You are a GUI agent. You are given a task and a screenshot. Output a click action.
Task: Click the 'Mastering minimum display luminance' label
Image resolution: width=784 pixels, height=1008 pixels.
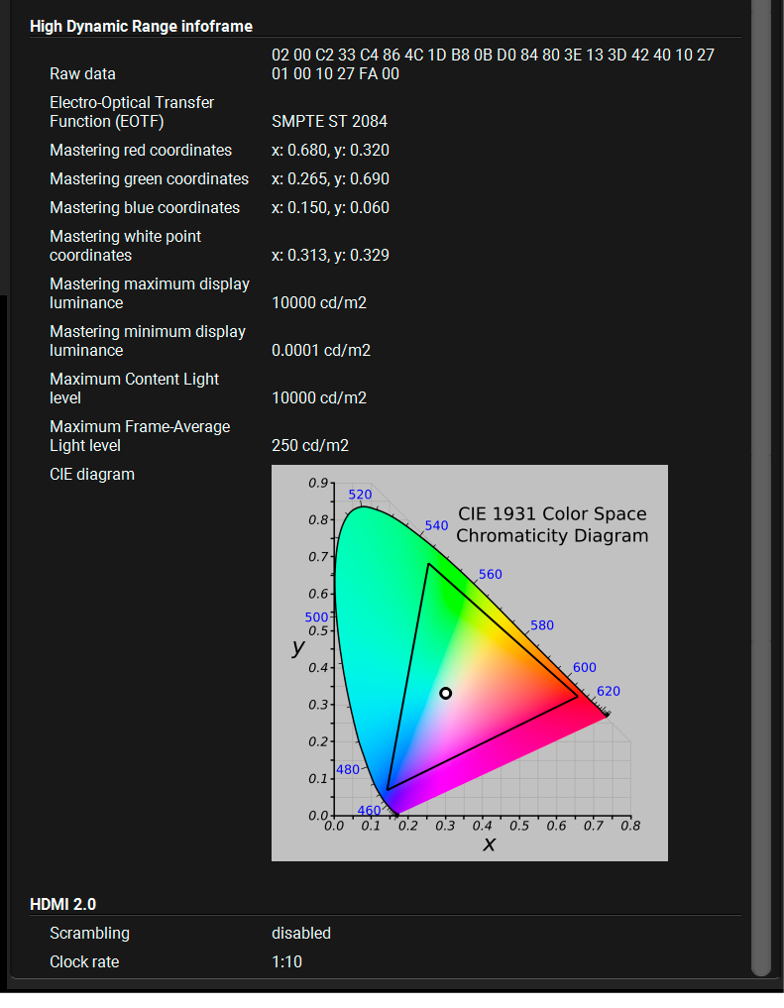click(x=148, y=341)
